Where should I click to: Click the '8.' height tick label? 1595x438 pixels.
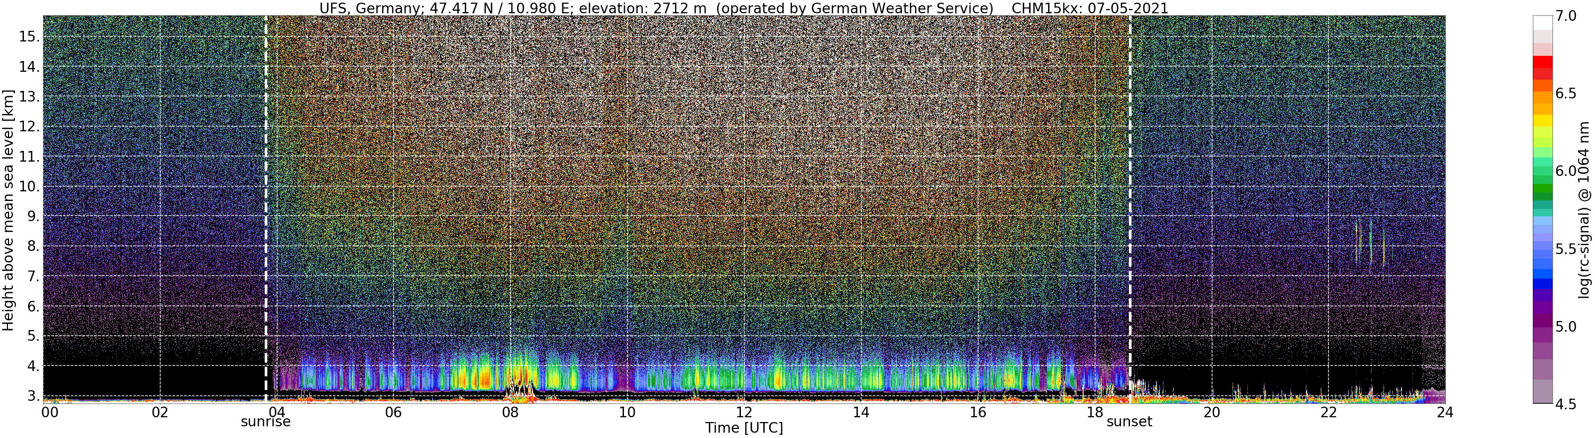click(x=33, y=246)
